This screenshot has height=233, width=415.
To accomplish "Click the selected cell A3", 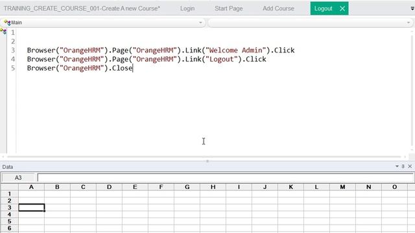I will pyautogui.click(x=32, y=208).
